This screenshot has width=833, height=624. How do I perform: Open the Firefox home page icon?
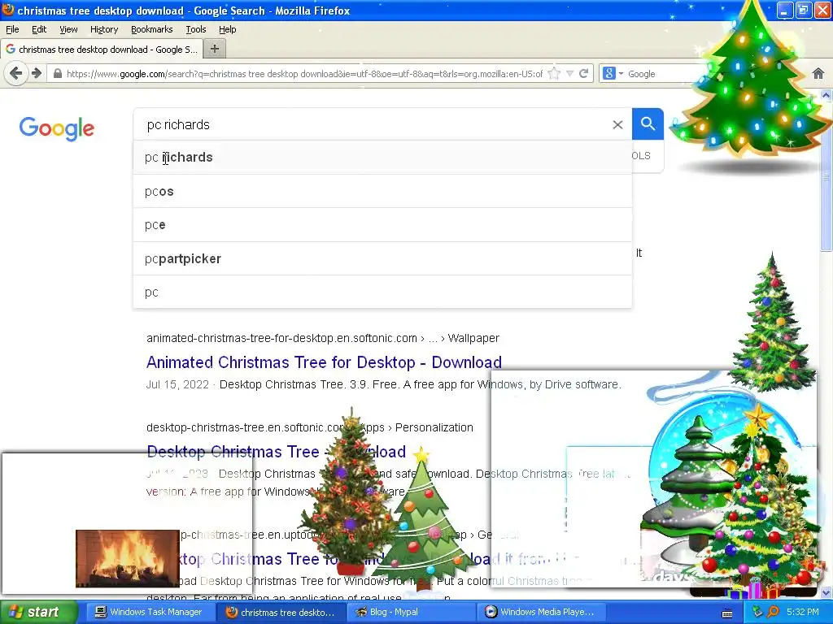click(x=818, y=74)
